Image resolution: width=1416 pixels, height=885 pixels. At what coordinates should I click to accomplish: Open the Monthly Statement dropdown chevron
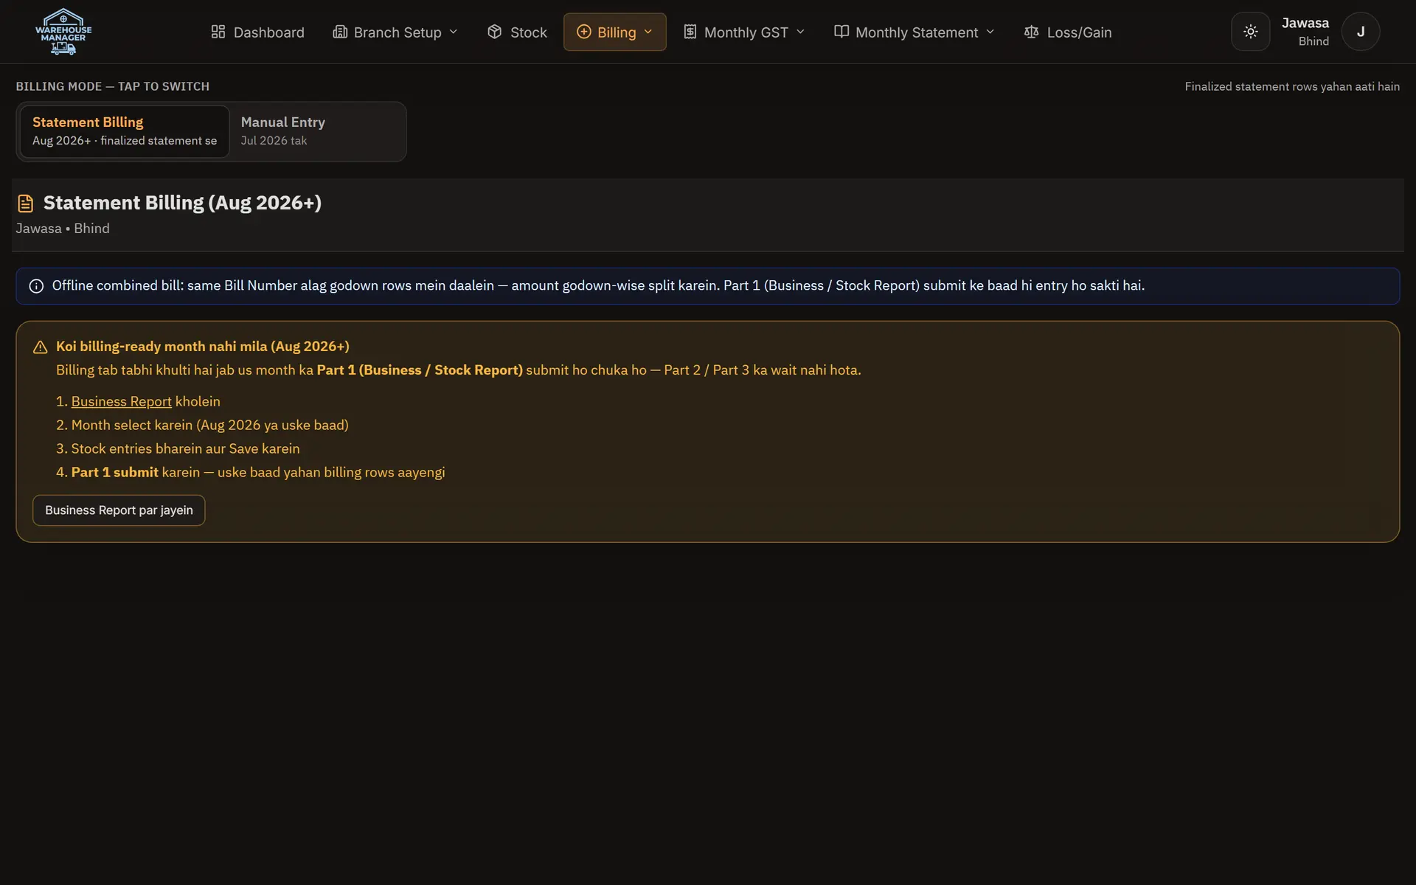coord(990,32)
